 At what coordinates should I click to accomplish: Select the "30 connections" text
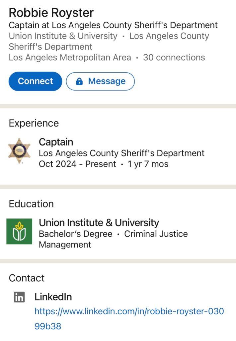pyautogui.click(x=174, y=57)
